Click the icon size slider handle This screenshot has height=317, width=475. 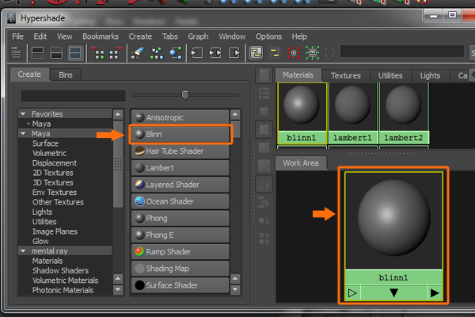pos(185,95)
